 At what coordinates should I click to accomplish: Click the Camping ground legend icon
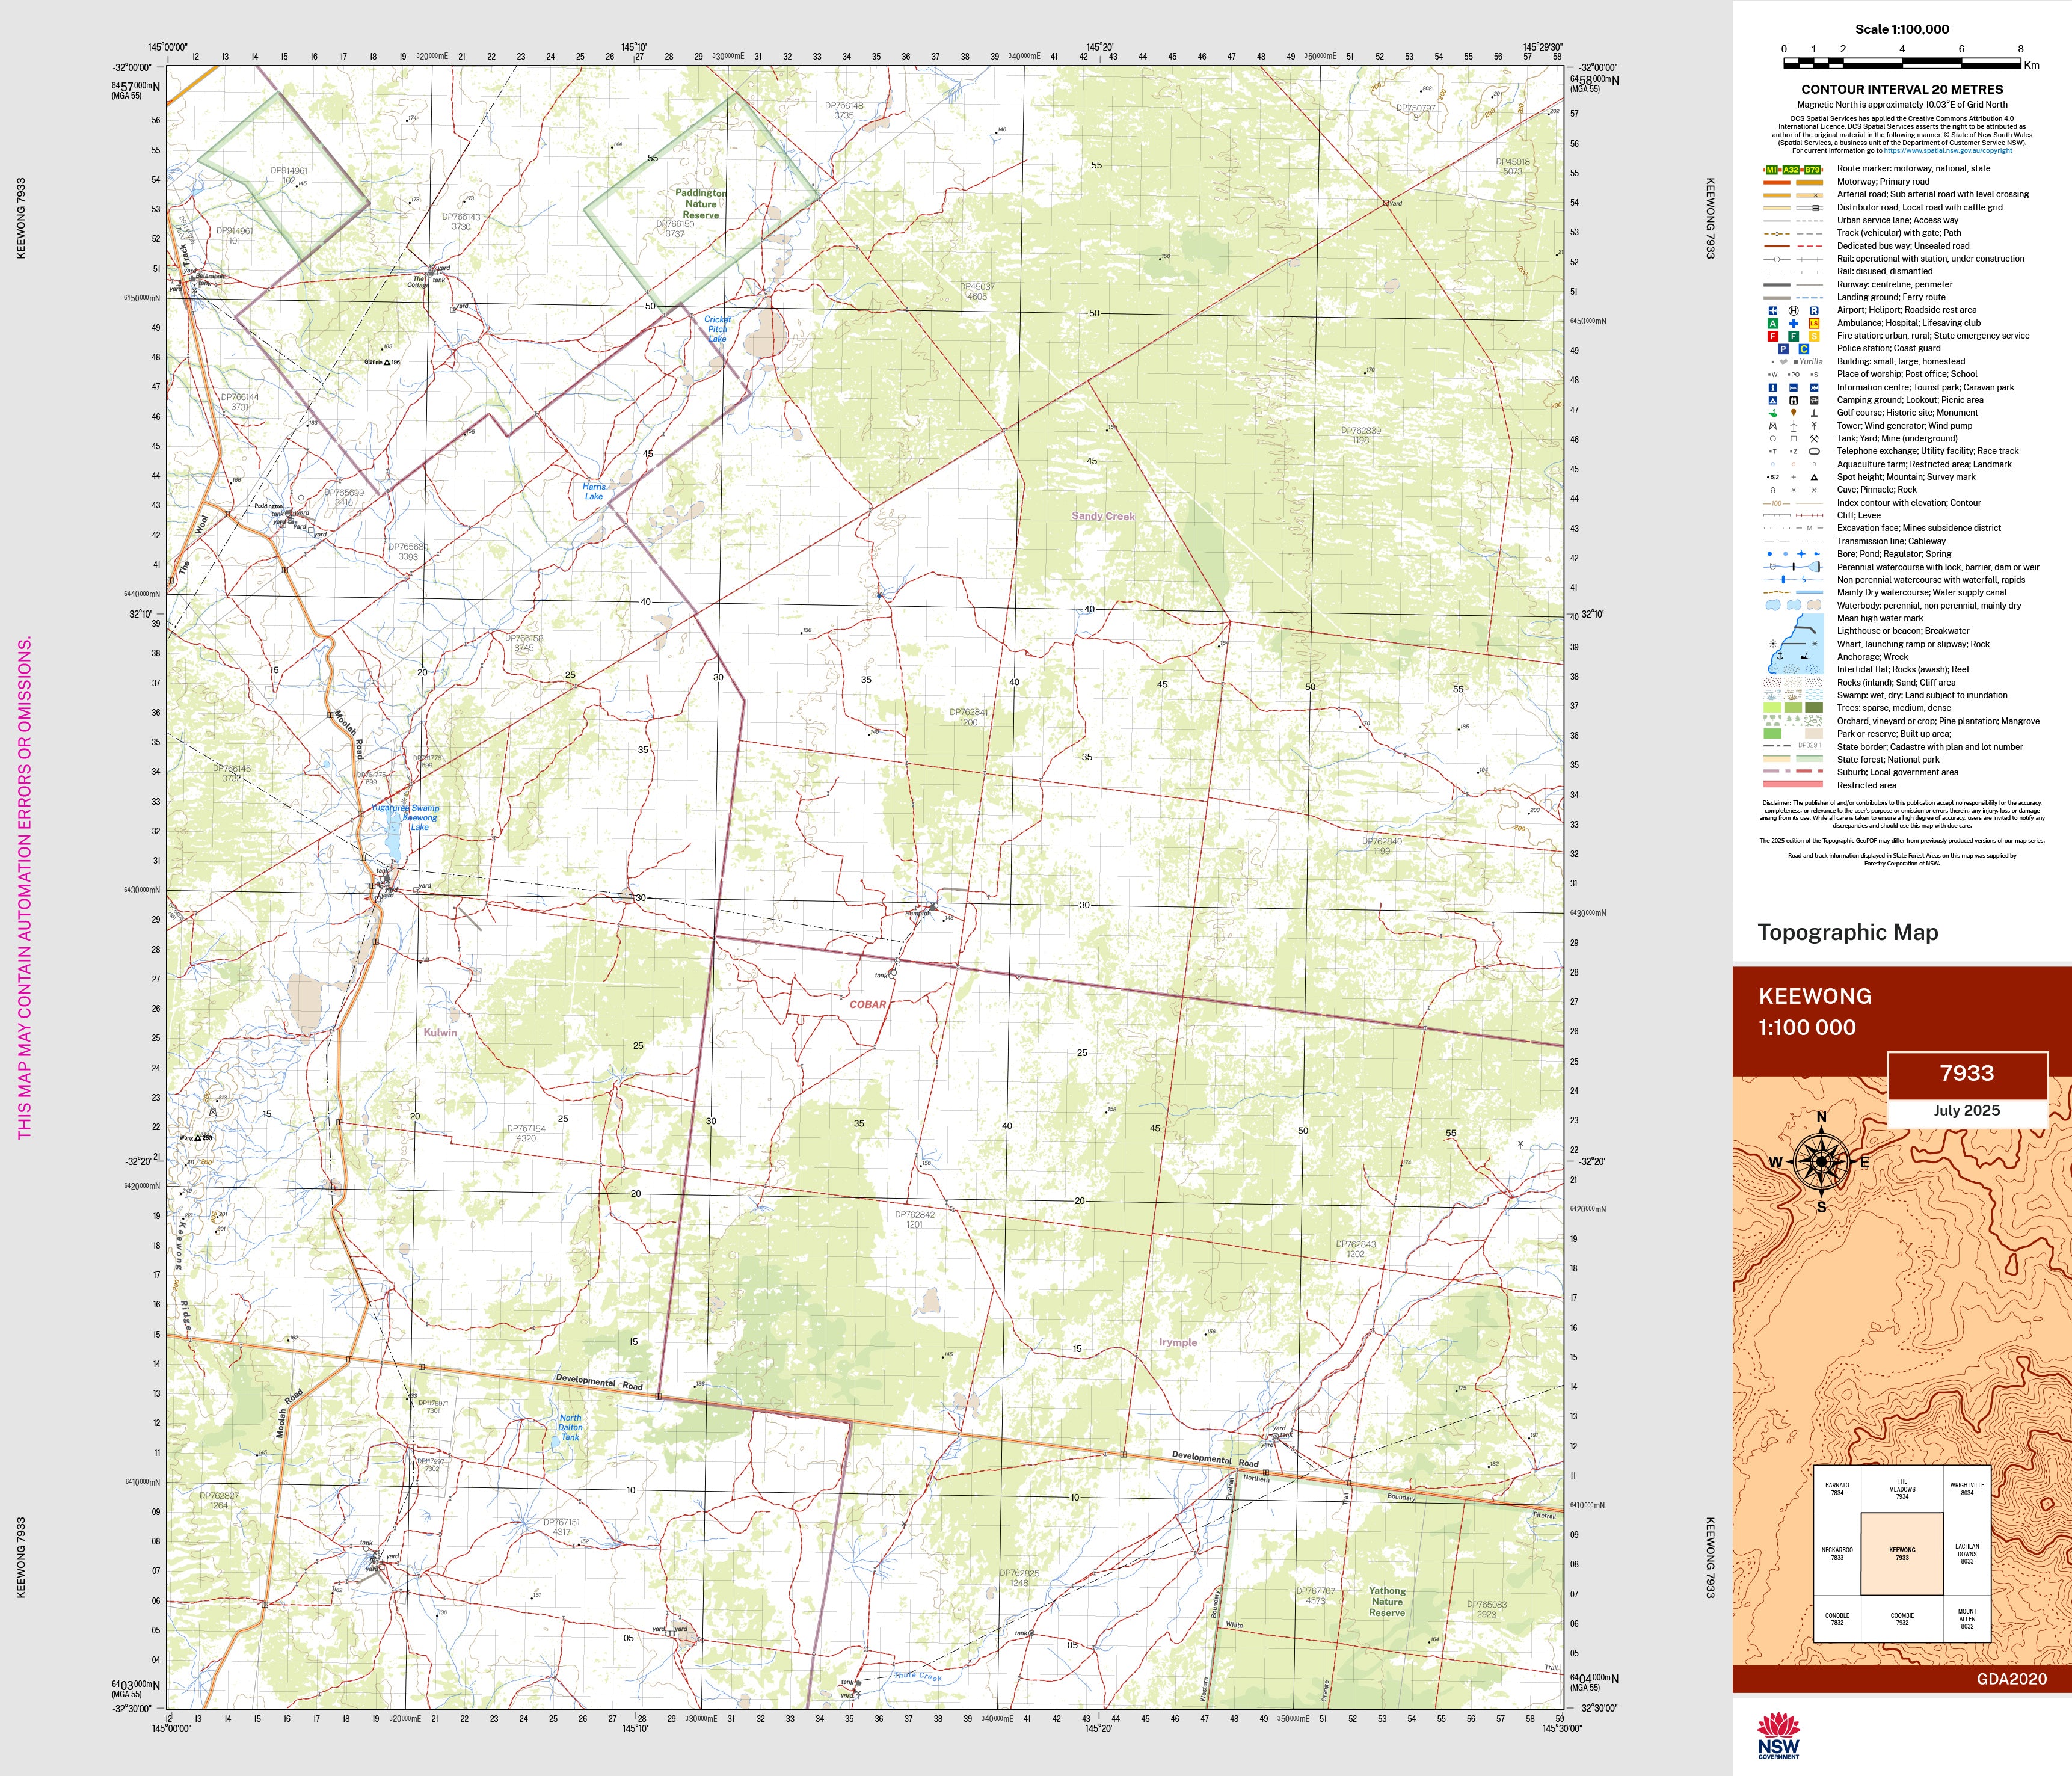pos(1773,400)
